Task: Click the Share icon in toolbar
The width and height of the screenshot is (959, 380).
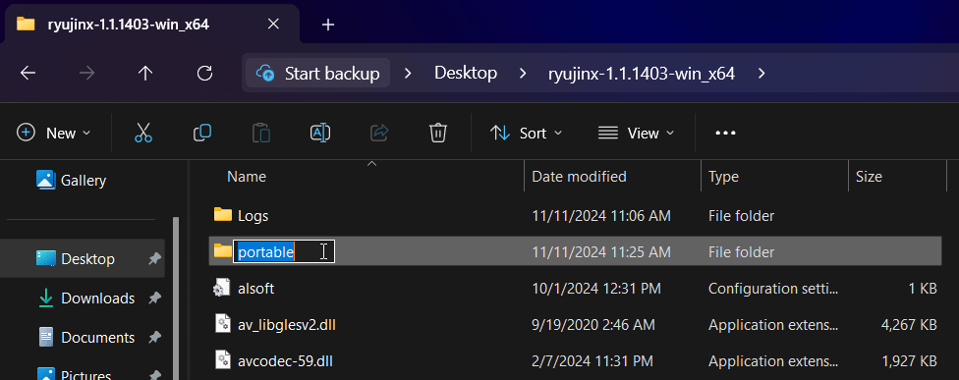Action: [379, 133]
